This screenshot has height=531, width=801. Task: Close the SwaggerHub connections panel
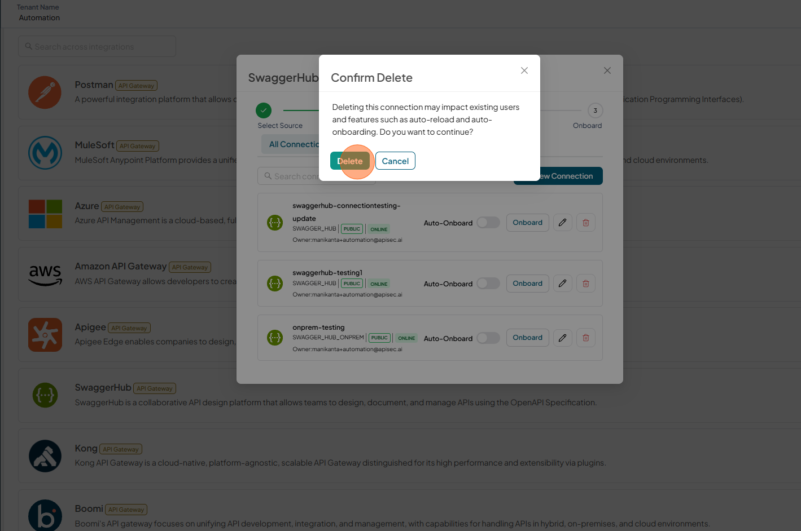click(607, 70)
